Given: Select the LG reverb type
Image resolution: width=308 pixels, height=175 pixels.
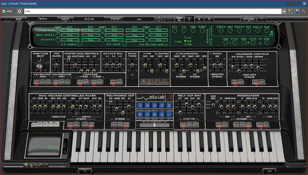Looking at the screenshot, I should point(185,38).
